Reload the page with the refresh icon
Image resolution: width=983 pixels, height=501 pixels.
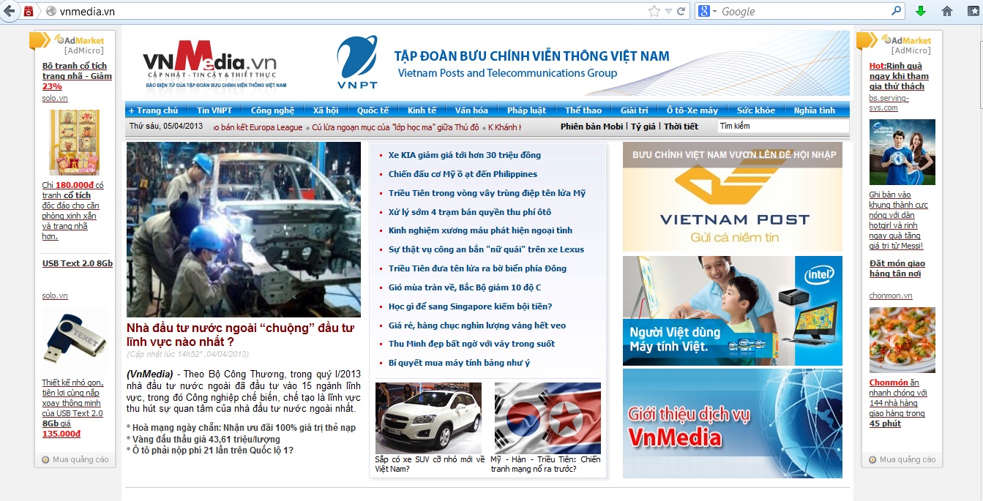[681, 11]
